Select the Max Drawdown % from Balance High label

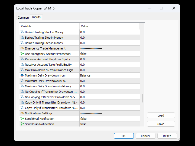click(49, 70)
